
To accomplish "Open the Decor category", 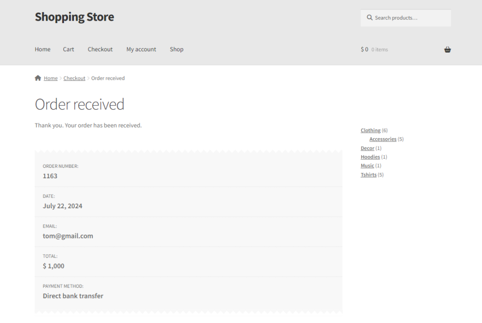I will click(x=367, y=148).
